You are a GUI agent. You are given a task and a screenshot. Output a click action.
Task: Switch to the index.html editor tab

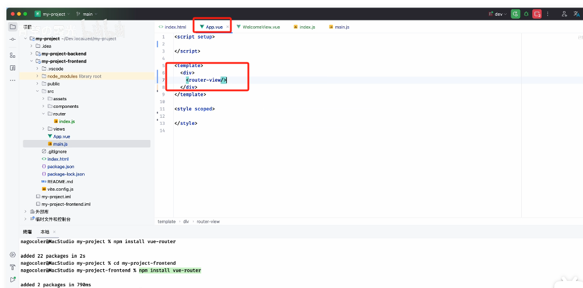point(172,27)
